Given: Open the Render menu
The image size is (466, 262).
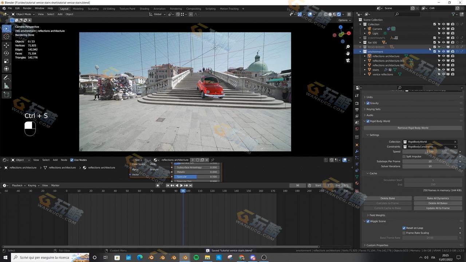Looking at the screenshot, I should coord(27,8).
